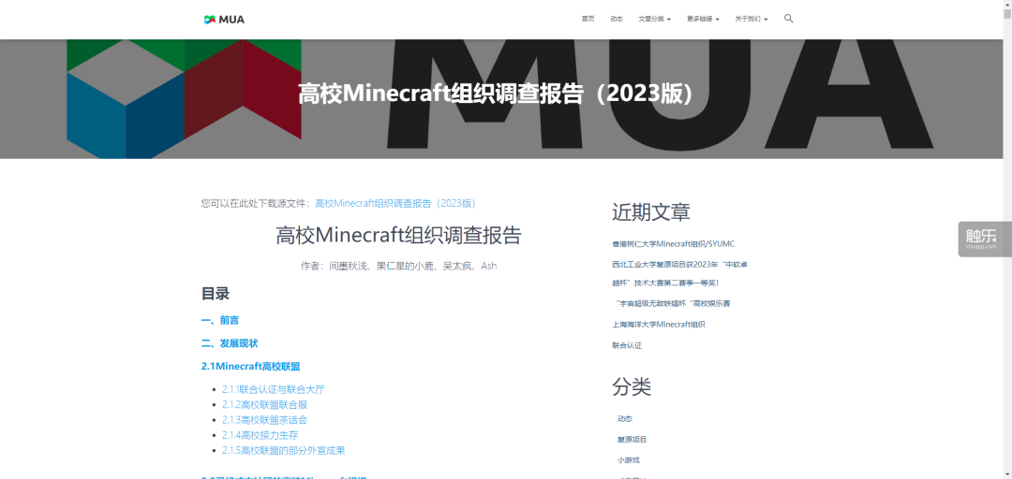
Task: Open 2.1.2高校联盟联合服 contents link
Action: click(264, 405)
